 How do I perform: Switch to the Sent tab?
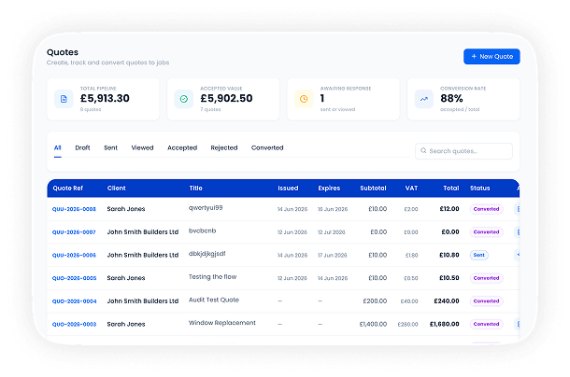coord(110,147)
